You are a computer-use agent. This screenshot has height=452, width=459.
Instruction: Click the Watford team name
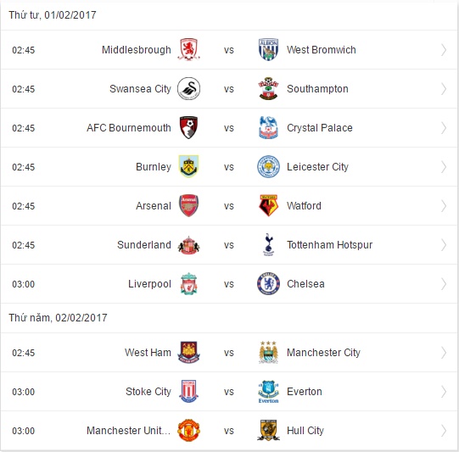(304, 206)
